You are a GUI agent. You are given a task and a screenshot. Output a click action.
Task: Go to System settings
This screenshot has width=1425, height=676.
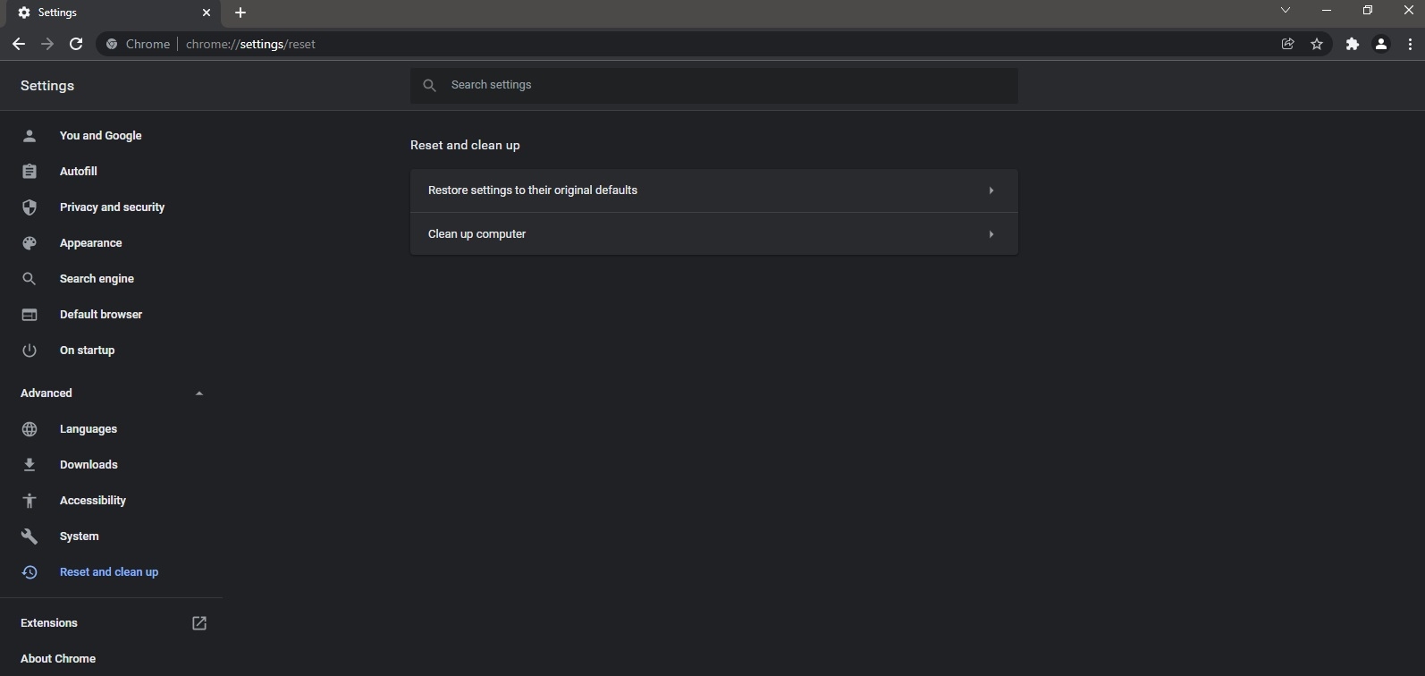click(79, 537)
